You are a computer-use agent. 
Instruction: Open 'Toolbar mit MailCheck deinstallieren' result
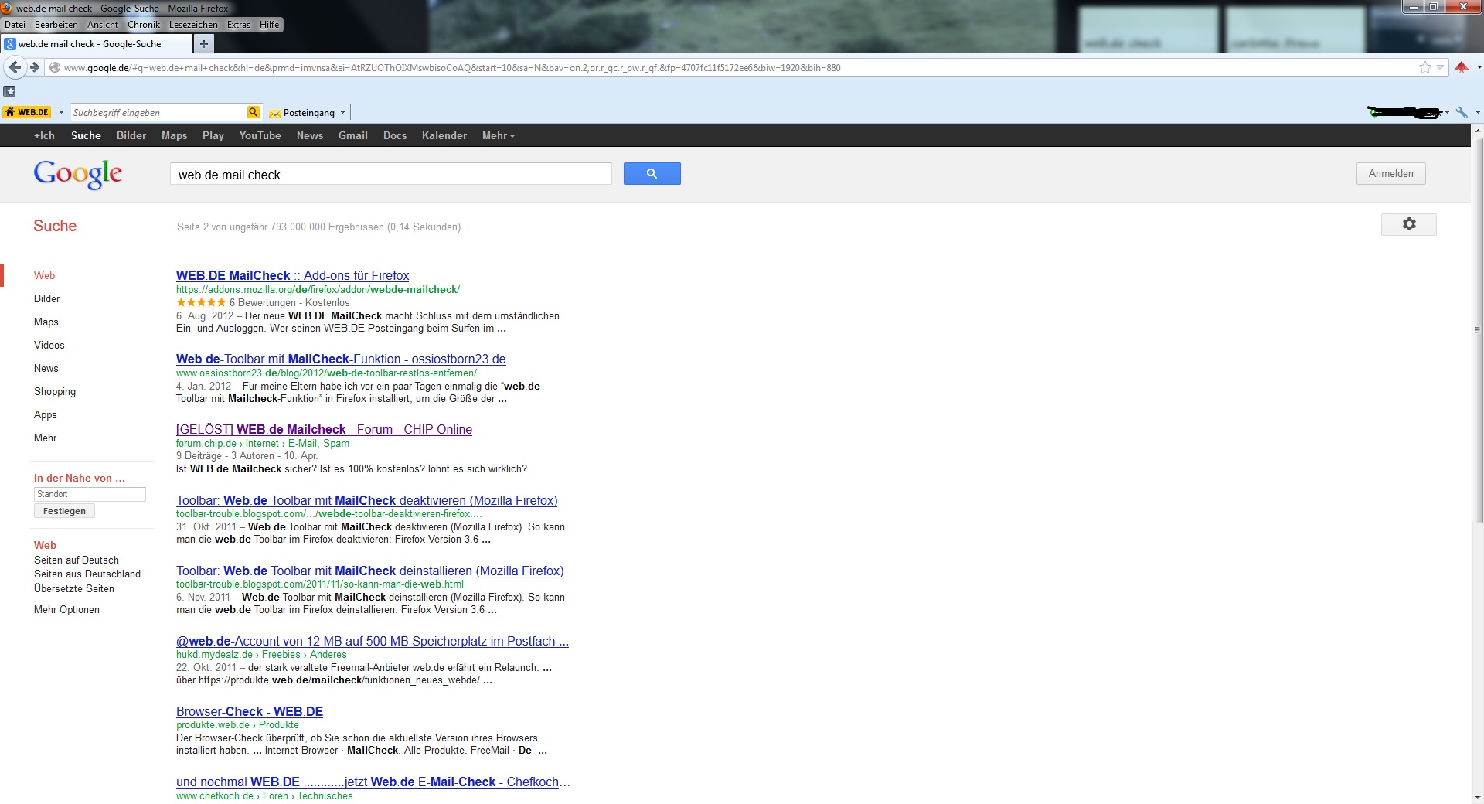pyautogui.click(x=370, y=571)
